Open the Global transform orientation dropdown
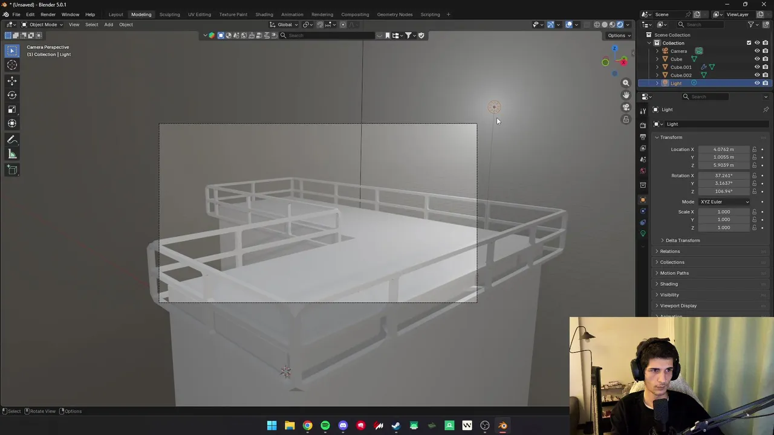774x435 pixels. point(284,25)
